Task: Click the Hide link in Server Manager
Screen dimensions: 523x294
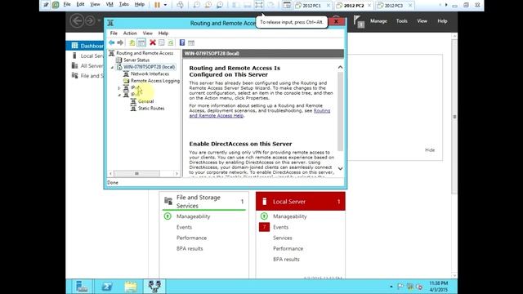Action: click(430, 150)
